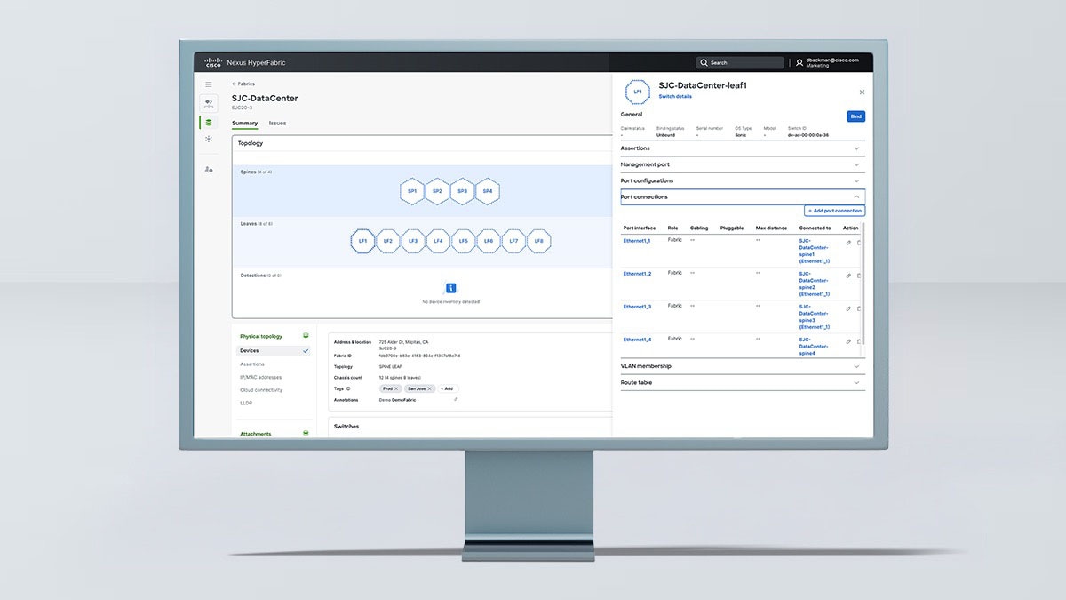Image resolution: width=1066 pixels, height=600 pixels.
Task: Click the blue info icon under Detections
Action: [x=450, y=288]
